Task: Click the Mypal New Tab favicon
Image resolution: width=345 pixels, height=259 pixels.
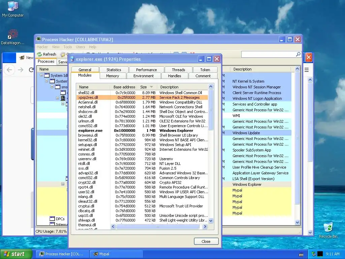Action: [22, 58]
